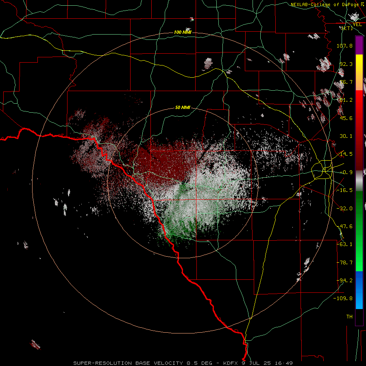Select the -0.9 velocity scale value
Screen dimensions: 366x366
click(x=346, y=172)
